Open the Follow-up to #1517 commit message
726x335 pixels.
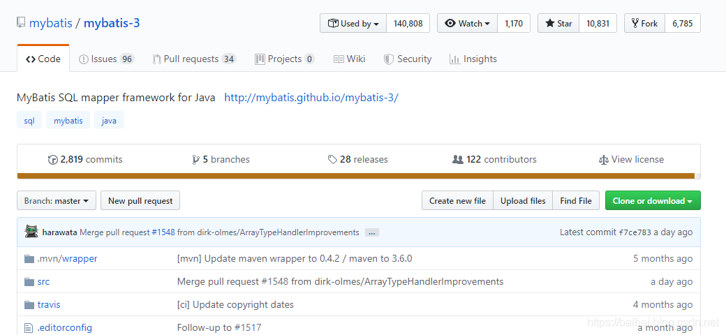[219, 328]
